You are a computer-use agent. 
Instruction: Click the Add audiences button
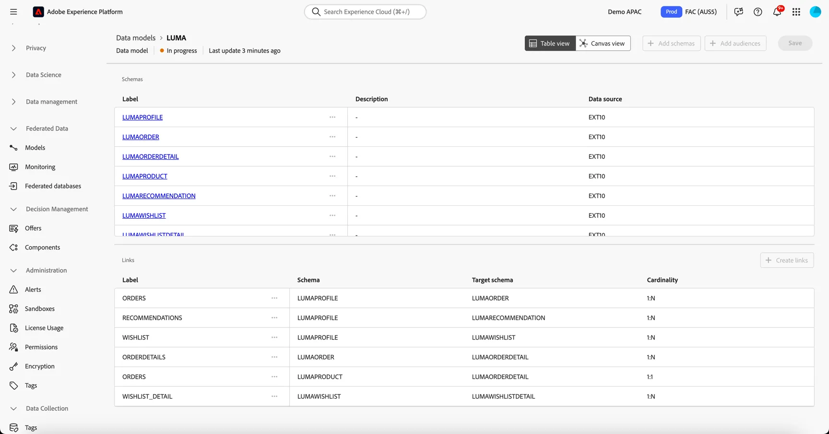(x=735, y=43)
